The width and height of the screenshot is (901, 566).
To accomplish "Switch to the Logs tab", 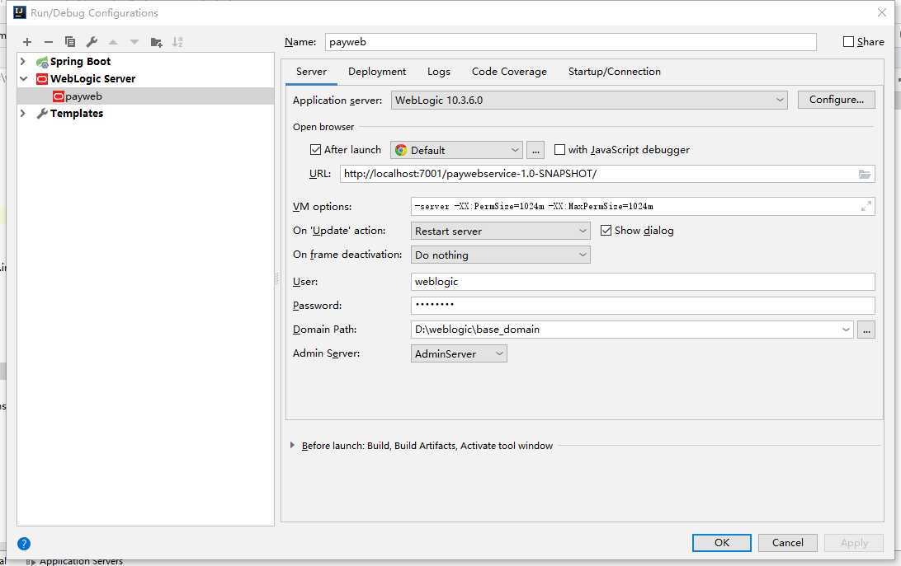I will click(x=439, y=72).
